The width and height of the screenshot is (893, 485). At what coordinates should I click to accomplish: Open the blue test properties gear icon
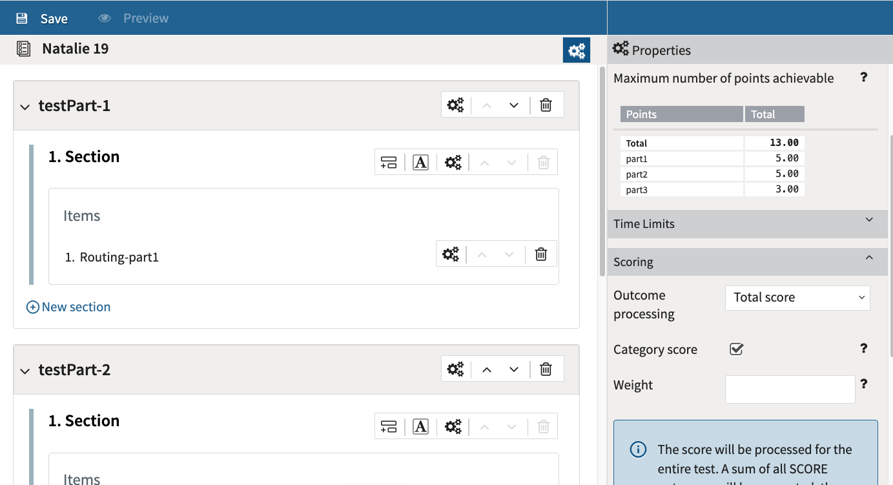575,50
